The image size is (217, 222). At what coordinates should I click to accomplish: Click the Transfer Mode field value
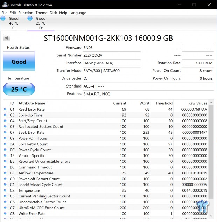click(112, 71)
